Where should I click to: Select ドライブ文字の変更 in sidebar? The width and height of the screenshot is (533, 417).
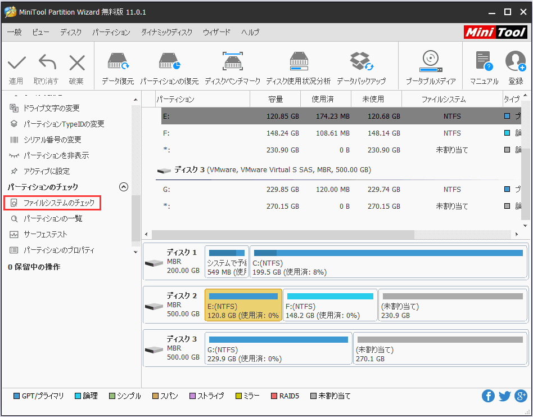pos(45,108)
